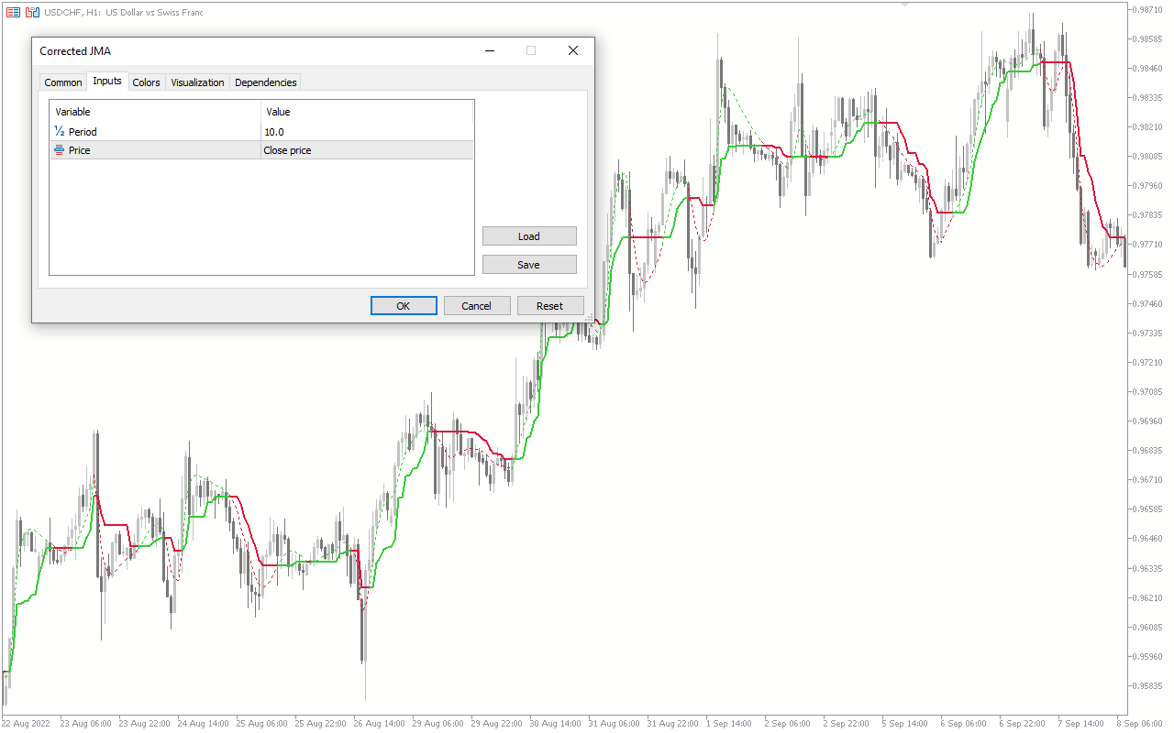The width and height of the screenshot is (1174, 733).
Task: Click the Price row icon
Action: pyautogui.click(x=60, y=150)
